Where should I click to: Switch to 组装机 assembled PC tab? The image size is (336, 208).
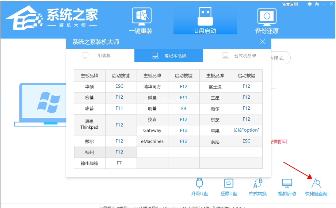pyautogui.click(x=100, y=56)
